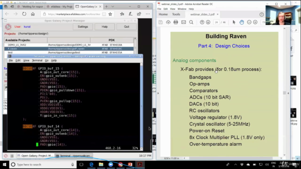Open terminal Edit menu
This screenshot has width=301, height=169.
pyautogui.click(x=18, y=61)
